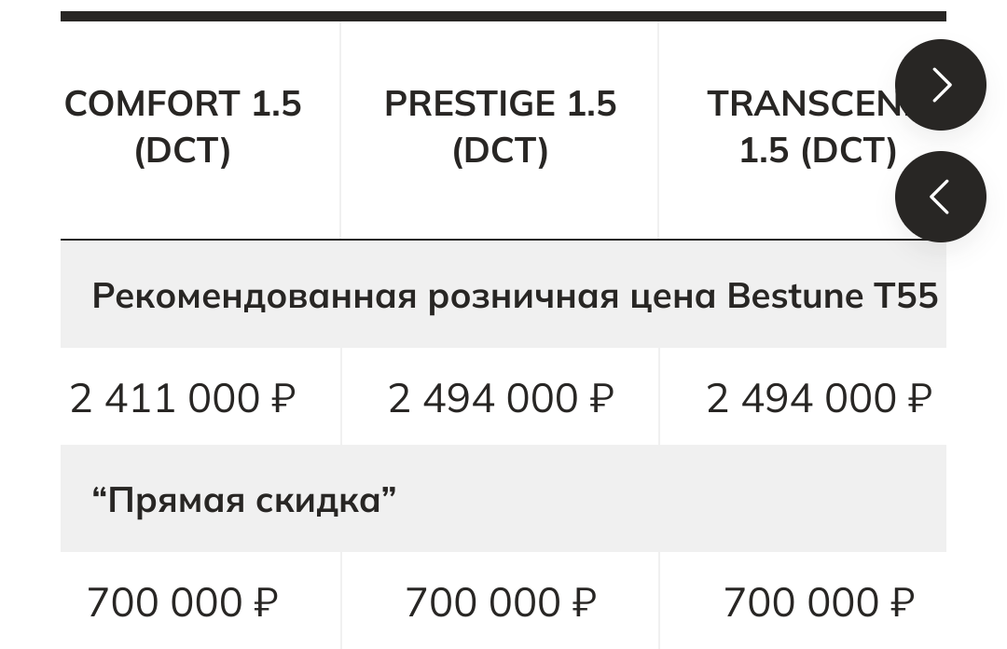Click the word "Рекомендованная" in the heading
This screenshot has height=649, width=1007.
(x=255, y=297)
